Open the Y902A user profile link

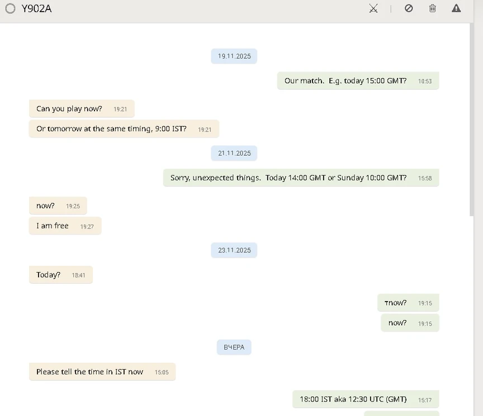(x=37, y=8)
